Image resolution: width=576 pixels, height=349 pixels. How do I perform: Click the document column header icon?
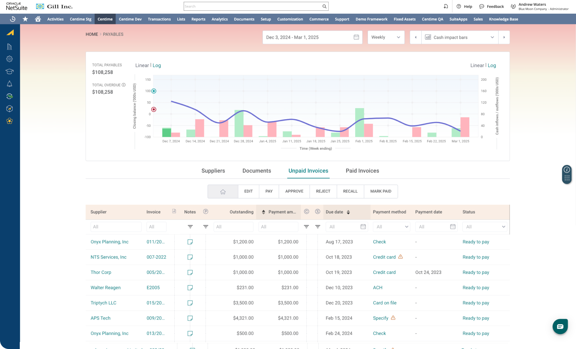point(174,211)
